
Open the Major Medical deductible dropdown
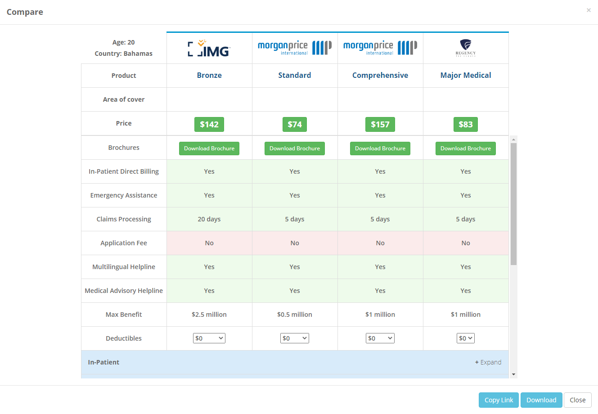click(466, 338)
